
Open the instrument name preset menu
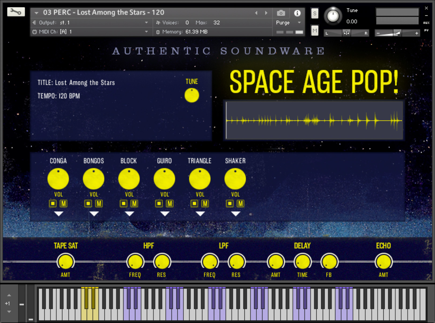(37, 13)
